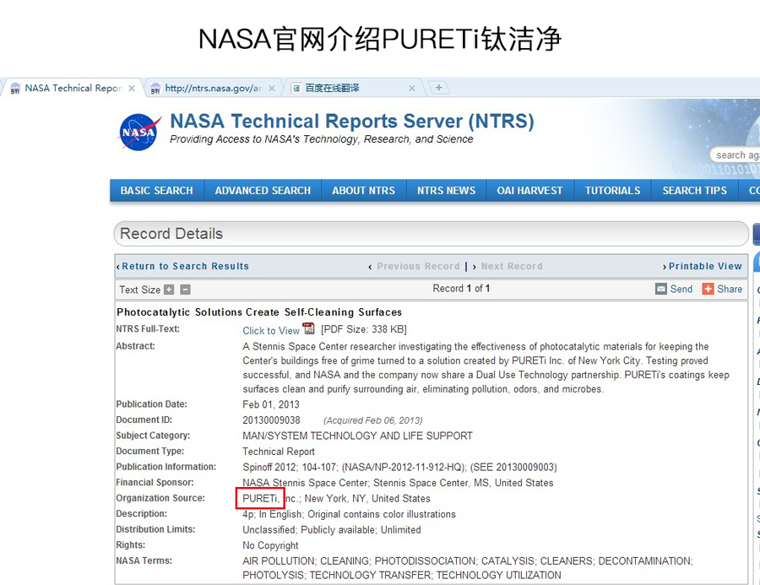Viewport: 760px width, 585px height.
Task: Click the search again input field
Action: 736,155
